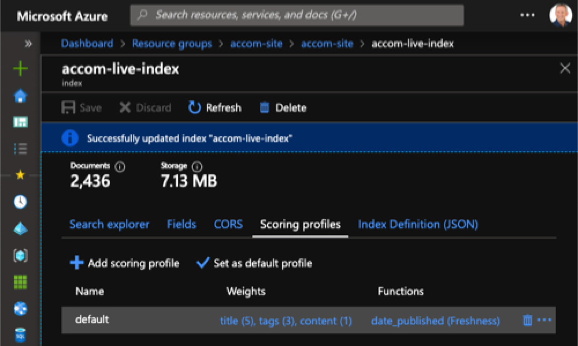Set default scoring profile with the checkmark
The height and width of the screenshot is (346, 578).
pos(203,263)
